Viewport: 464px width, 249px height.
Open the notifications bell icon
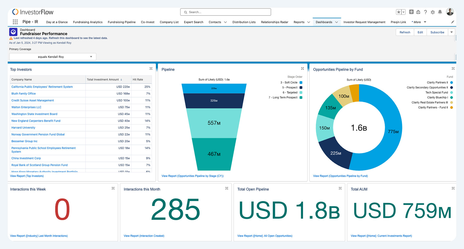click(x=440, y=12)
